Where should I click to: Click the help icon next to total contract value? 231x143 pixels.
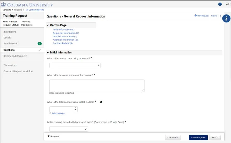101,102
